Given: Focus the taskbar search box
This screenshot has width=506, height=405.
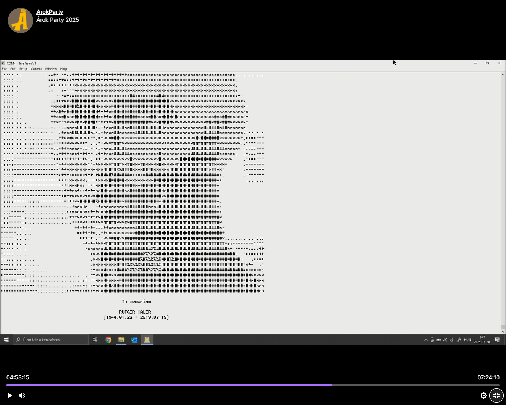Looking at the screenshot, I should pyautogui.click(x=51, y=340).
